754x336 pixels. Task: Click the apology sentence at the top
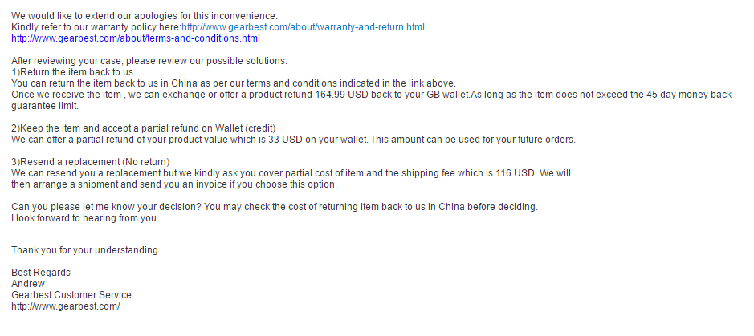(x=145, y=16)
